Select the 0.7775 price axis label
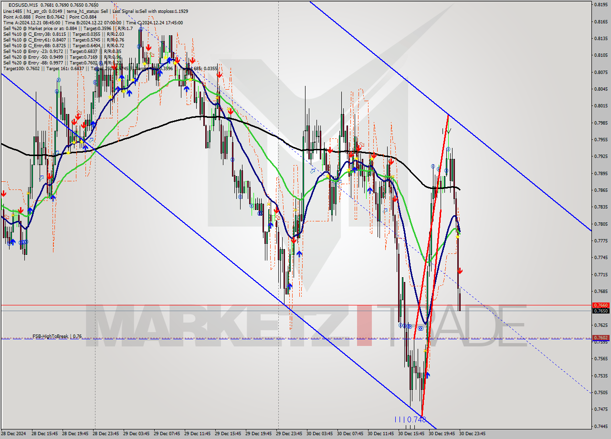 tap(601, 240)
